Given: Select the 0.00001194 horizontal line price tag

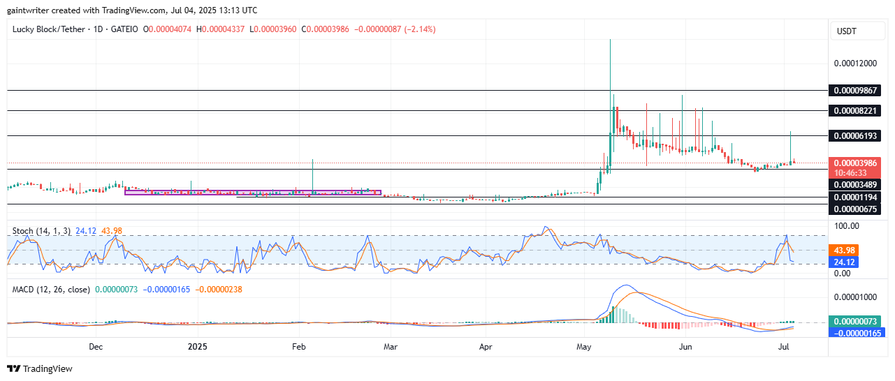Looking at the screenshot, I should 855,197.
